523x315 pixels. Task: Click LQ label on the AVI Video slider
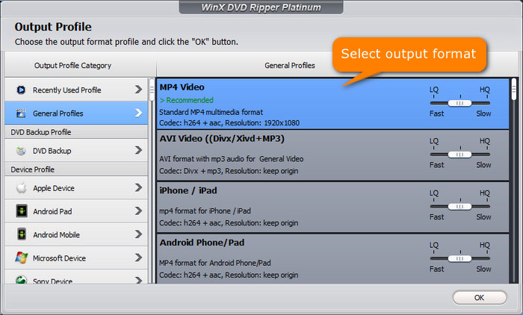pos(434,140)
